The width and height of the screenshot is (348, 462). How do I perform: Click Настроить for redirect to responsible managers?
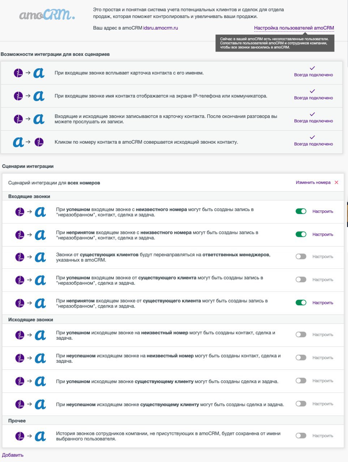pyautogui.click(x=323, y=257)
